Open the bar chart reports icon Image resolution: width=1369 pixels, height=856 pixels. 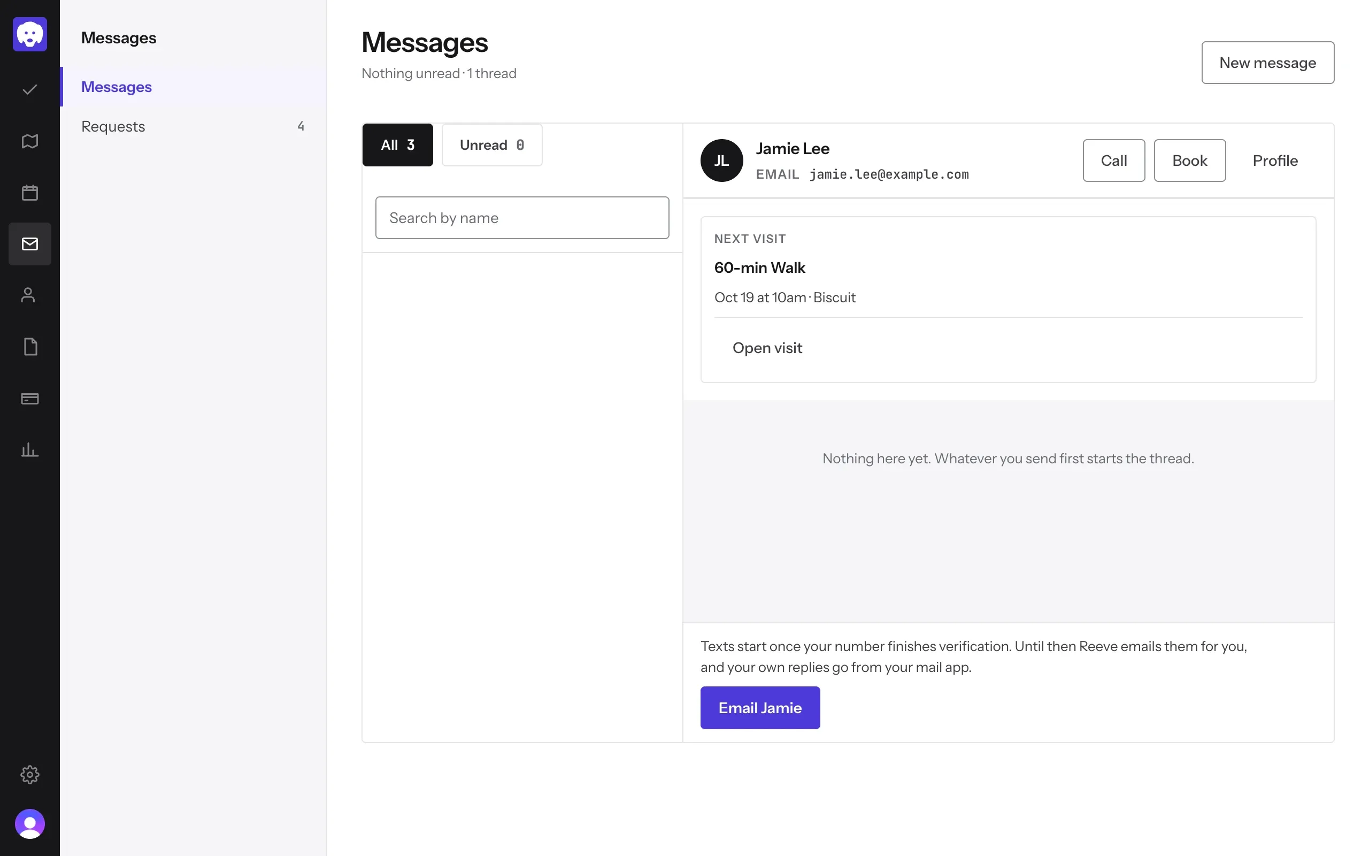(30, 450)
